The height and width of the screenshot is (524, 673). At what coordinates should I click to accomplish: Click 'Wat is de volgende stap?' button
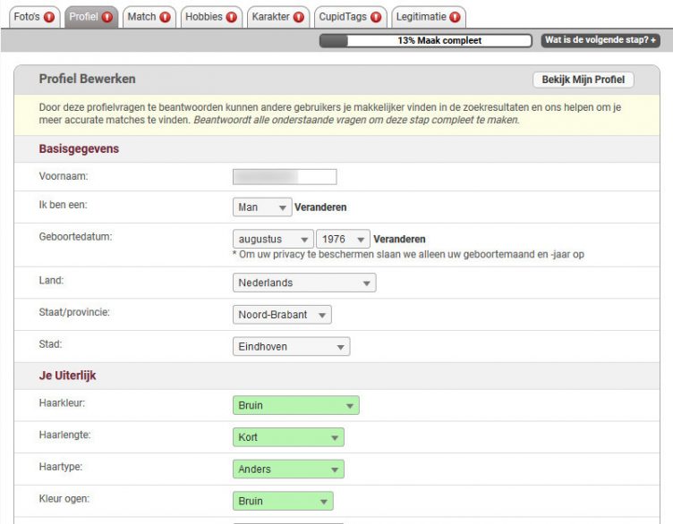tap(601, 40)
